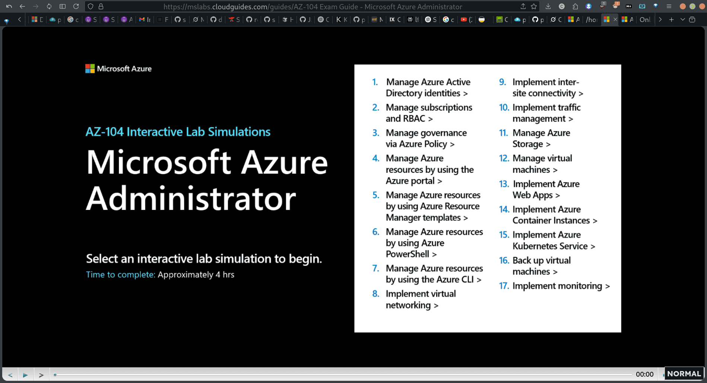The height and width of the screenshot is (383, 707).
Task: Switch to the 'mt' icon tab
Action: 377,20
